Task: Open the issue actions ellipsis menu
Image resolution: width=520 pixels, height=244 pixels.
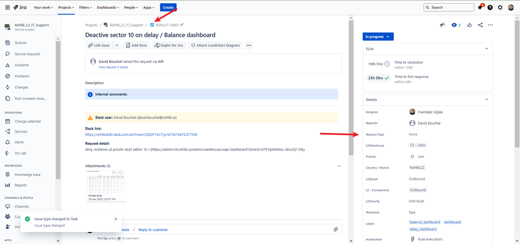Action: tap(490, 25)
